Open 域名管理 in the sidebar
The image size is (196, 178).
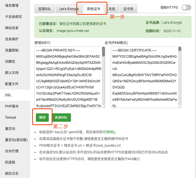12,6
